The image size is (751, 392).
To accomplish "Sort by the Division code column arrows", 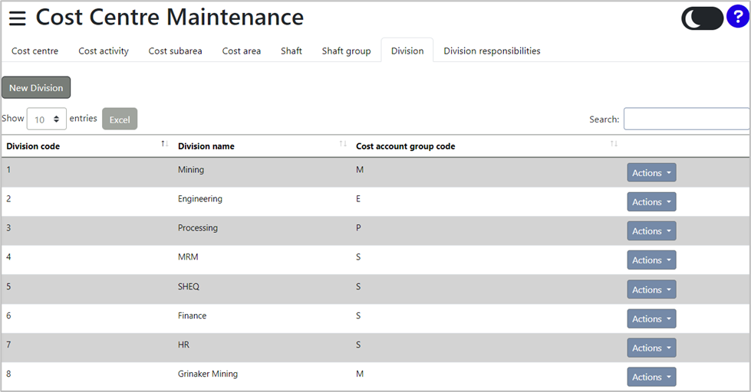I will [165, 144].
